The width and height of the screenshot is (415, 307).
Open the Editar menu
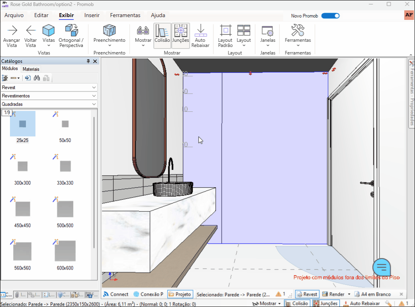pyautogui.click(x=41, y=16)
